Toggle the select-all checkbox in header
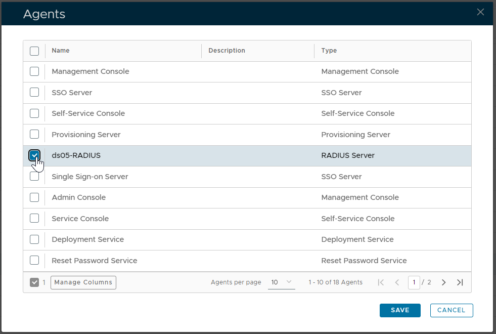 click(x=34, y=51)
